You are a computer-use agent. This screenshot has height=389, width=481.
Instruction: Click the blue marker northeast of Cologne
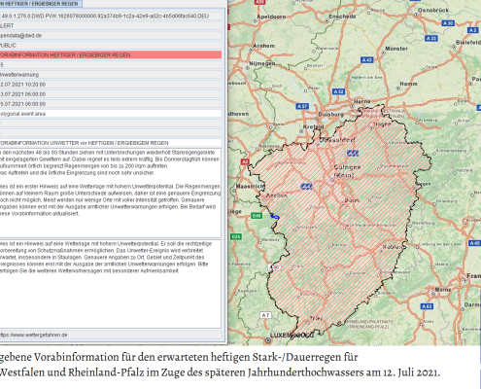(353, 153)
